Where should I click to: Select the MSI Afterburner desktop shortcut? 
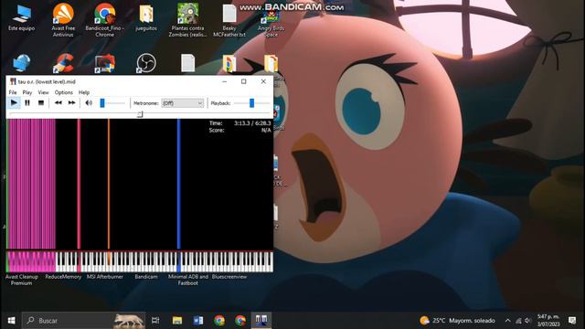point(105,277)
